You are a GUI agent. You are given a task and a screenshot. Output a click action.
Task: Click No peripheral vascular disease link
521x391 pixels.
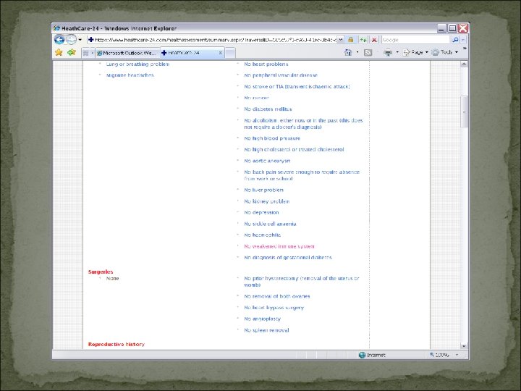(281, 75)
